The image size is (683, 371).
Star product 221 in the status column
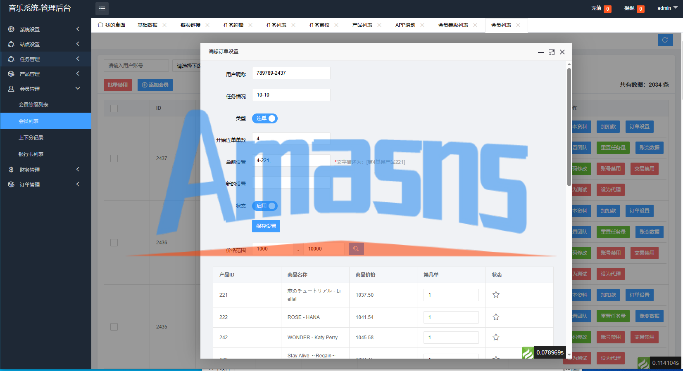point(496,295)
